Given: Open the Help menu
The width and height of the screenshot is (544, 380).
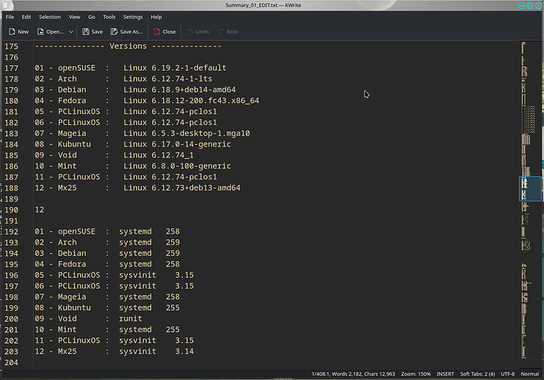Looking at the screenshot, I should 156,17.
